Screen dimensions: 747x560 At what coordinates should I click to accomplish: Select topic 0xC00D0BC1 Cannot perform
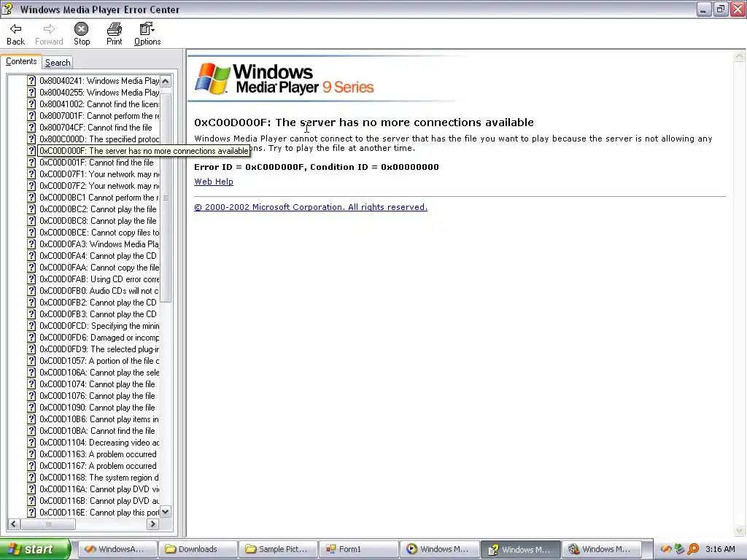click(99, 198)
